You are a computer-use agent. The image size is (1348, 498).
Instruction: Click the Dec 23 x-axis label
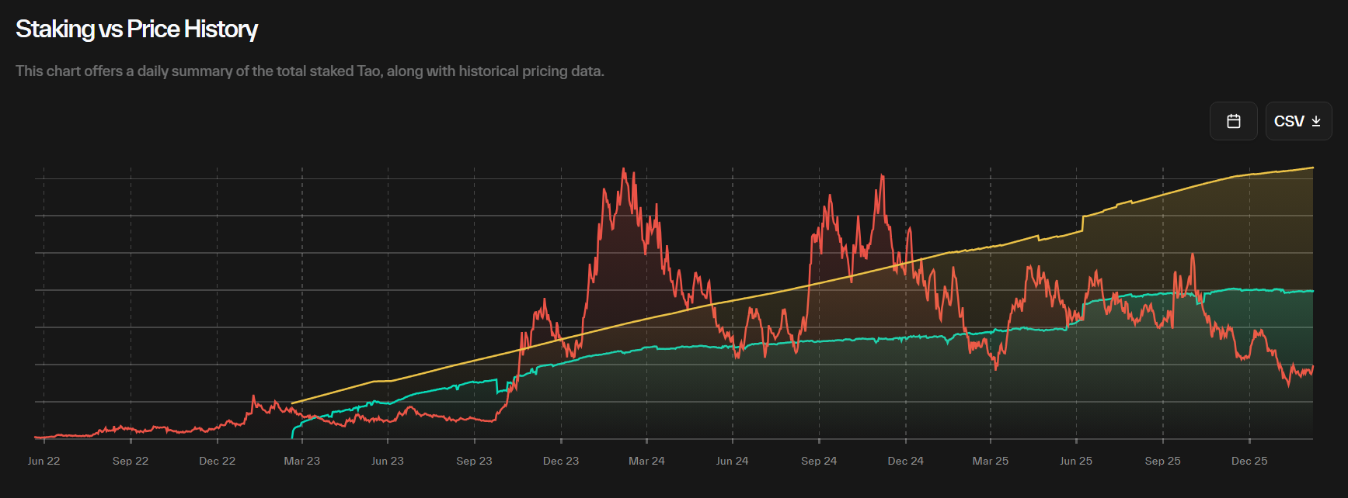click(561, 461)
